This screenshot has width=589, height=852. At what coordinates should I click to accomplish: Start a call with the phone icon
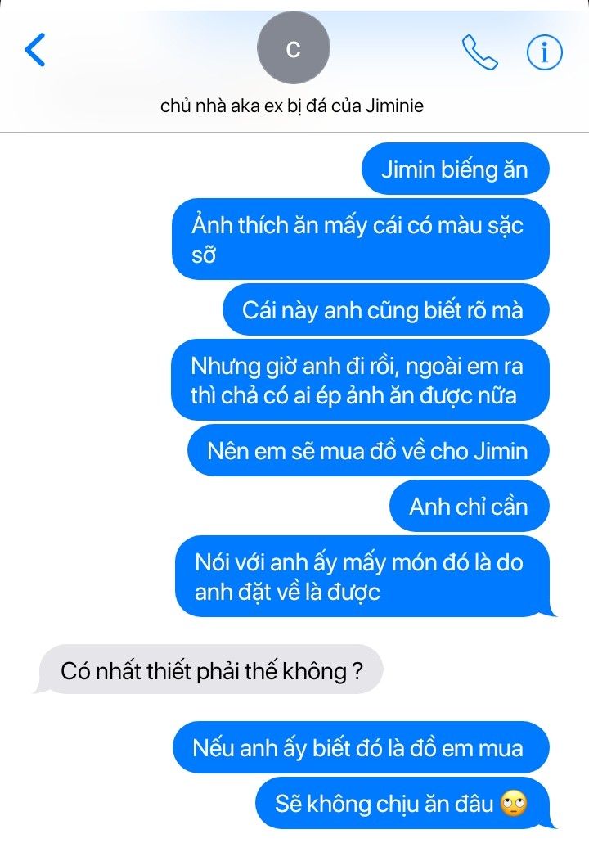(x=479, y=52)
